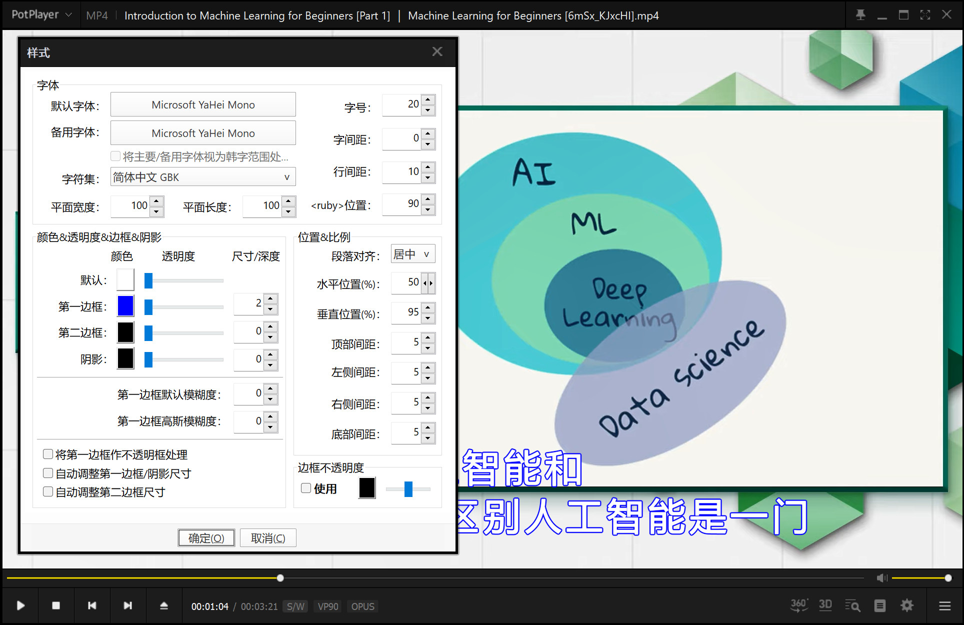Toggle the 使用 border opacity checkbox

(x=306, y=488)
